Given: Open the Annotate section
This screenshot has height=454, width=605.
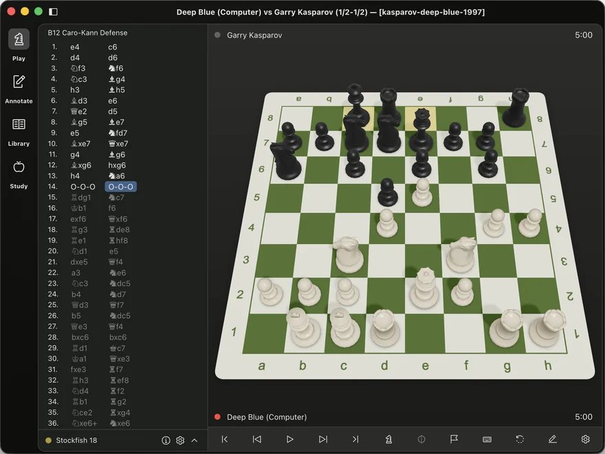Looking at the screenshot, I should coord(19,89).
